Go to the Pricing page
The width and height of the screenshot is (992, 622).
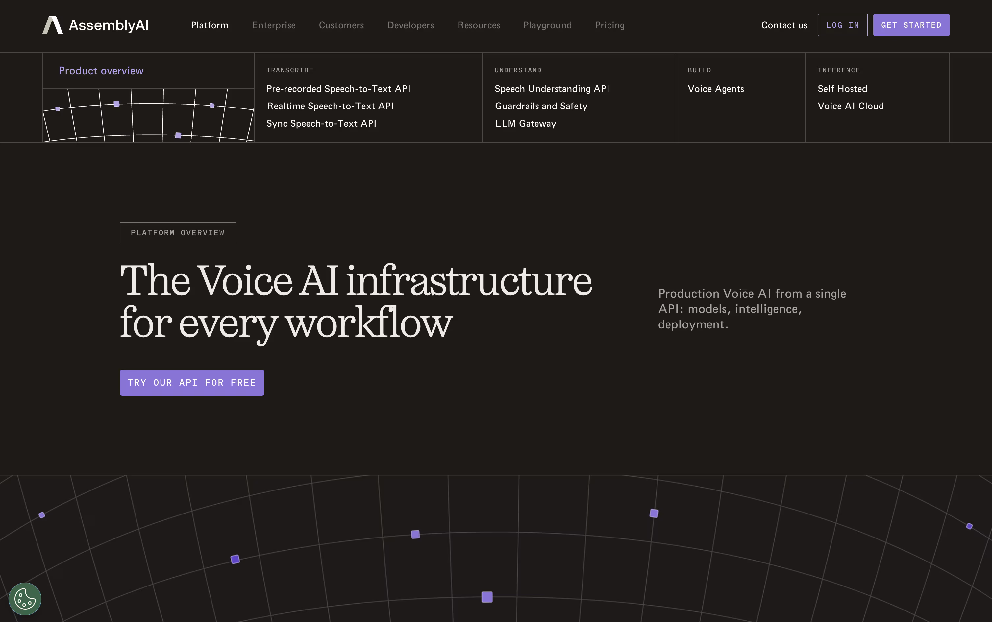pos(610,25)
